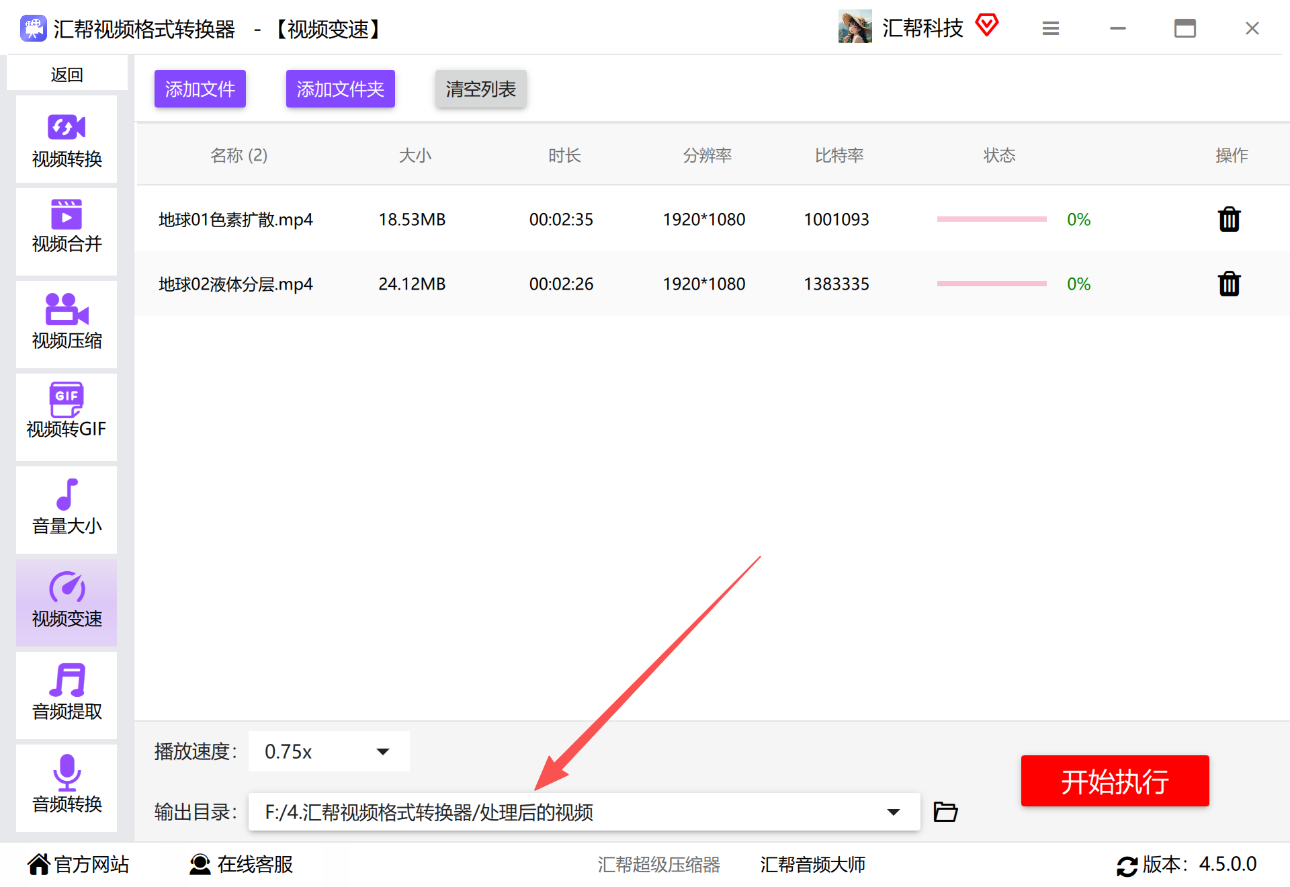Select row 地球02液体分层.mp4
Image resolution: width=1290 pixels, height=887 pixels.
point(712,284)
